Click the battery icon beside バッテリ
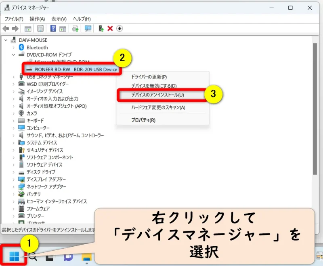This screenshot has height=266, width=323. [21, 194]
